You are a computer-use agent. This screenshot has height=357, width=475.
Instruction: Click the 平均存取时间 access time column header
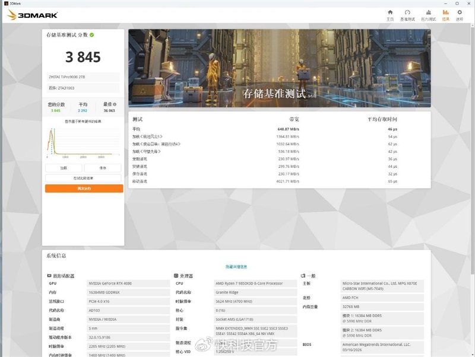click(382, 120)
